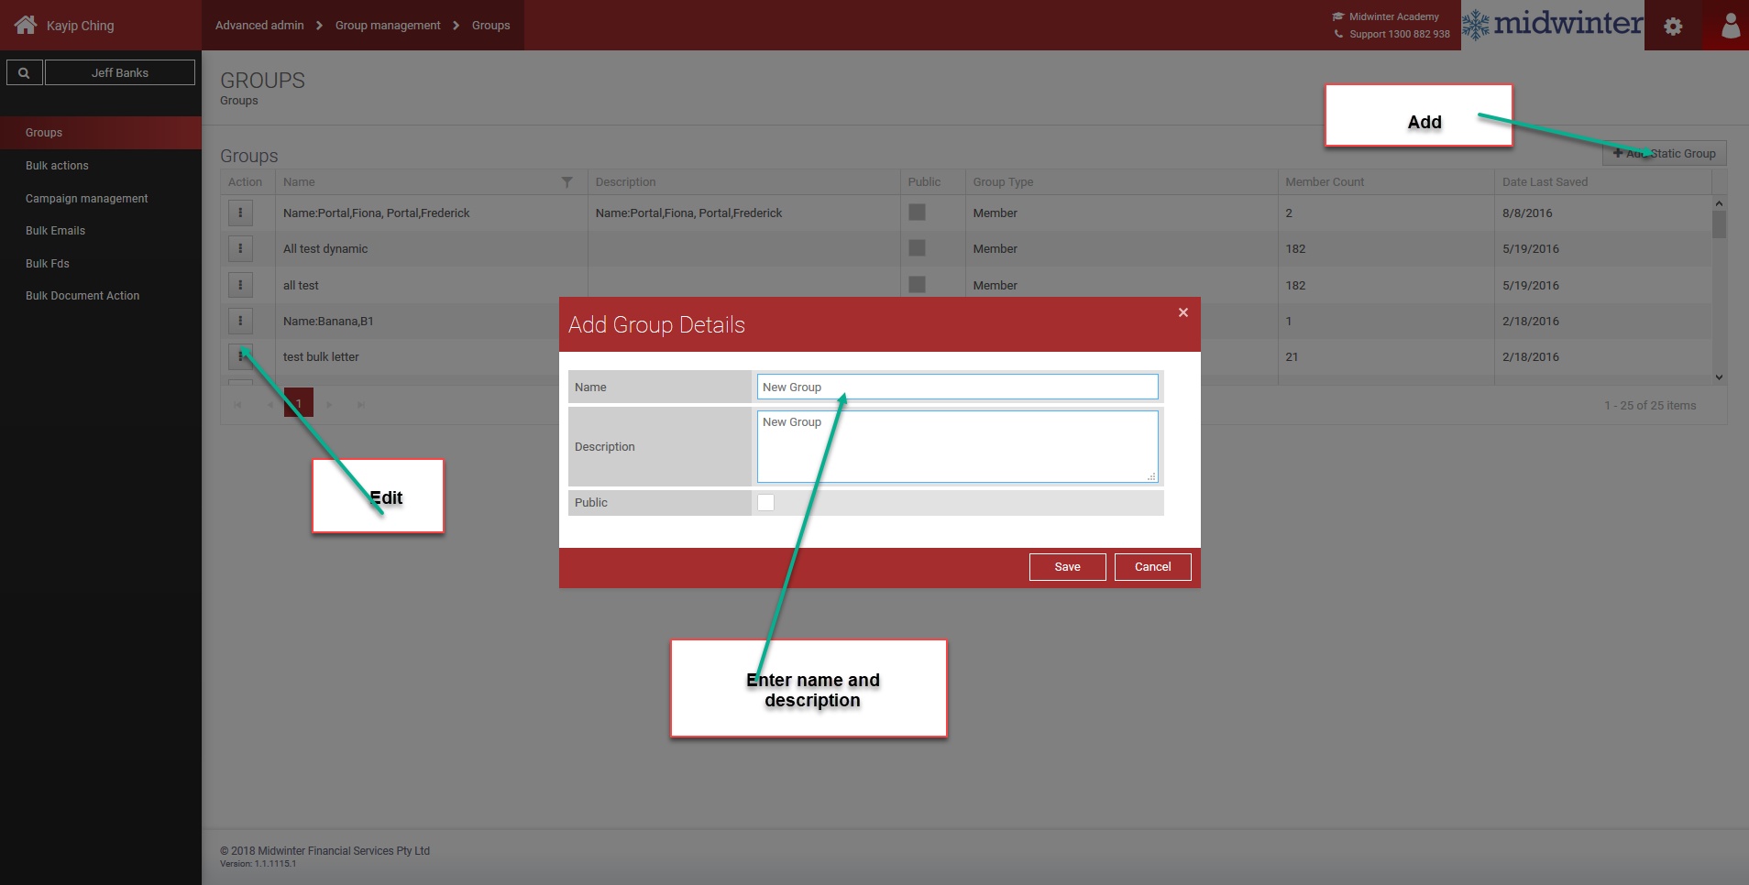
Task: Select Groups in the sidebar menu
Action: (101, 133)
